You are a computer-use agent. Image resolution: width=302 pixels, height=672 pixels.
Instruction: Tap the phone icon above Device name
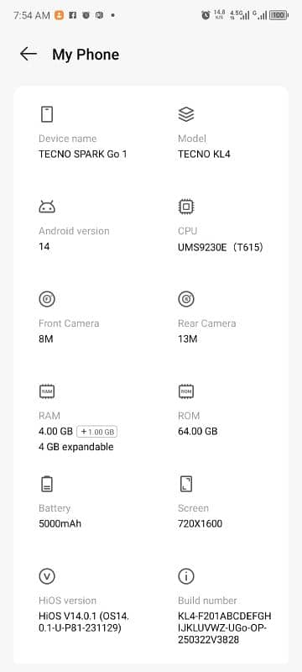47,114
